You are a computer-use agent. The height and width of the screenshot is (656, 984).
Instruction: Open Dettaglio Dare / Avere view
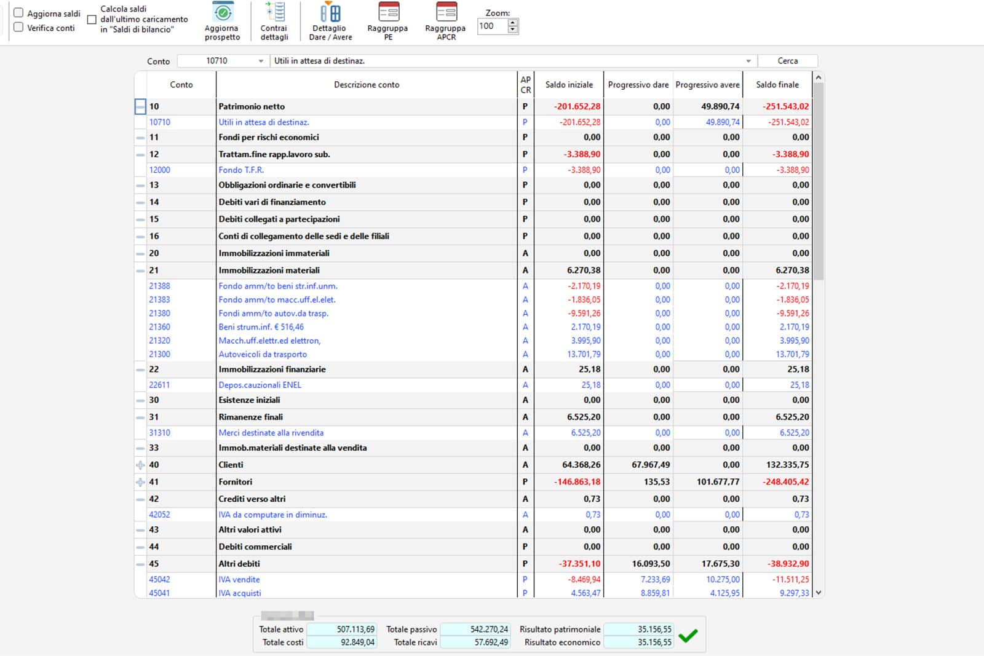330,12
